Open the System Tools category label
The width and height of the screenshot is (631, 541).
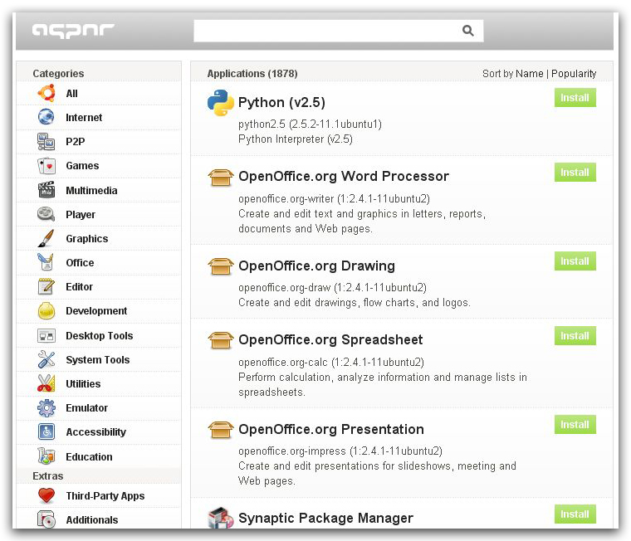(x=98, y=360)
